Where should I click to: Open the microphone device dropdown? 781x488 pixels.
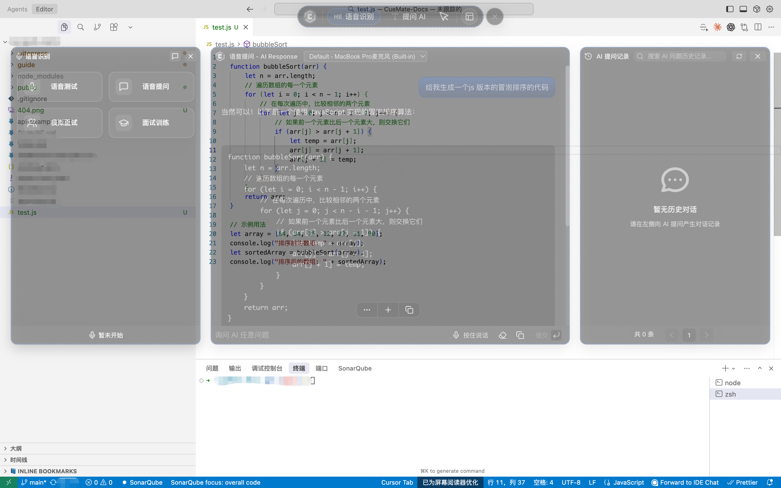point(365,57)
